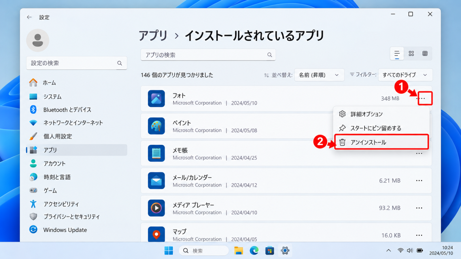Open ゲーム settings section
This screenshot has width=461, height=259.
(x=77, y=190)
